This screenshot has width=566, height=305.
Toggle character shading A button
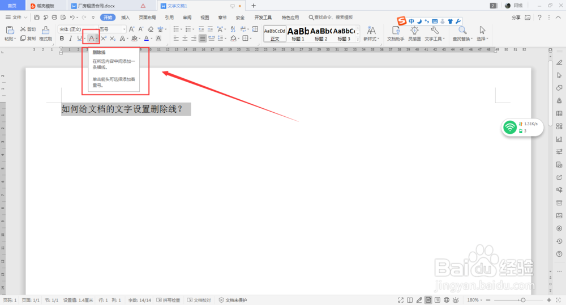[158, 39]
